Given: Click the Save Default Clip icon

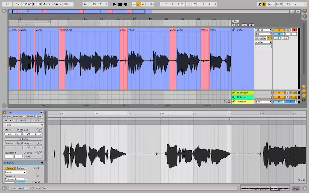Looking at the screenshot, I should point(42,113).
